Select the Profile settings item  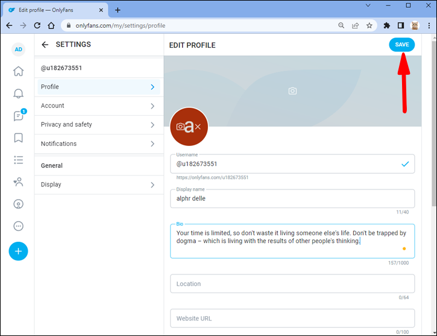pos(99,87)
